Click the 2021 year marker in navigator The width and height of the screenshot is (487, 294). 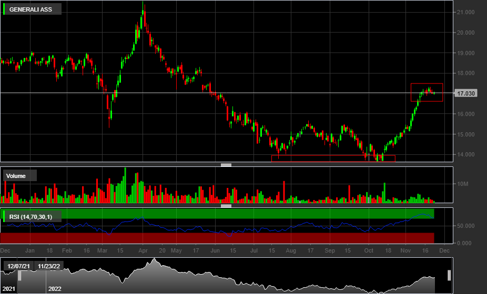(x=9, y=289)
